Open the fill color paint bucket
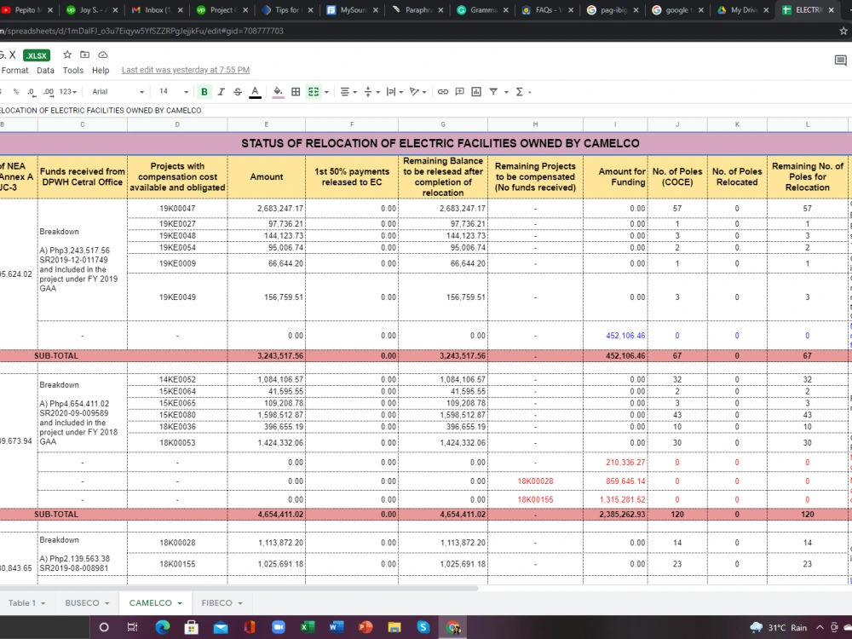Screen dimensions: 852x639 pos(278,92)
